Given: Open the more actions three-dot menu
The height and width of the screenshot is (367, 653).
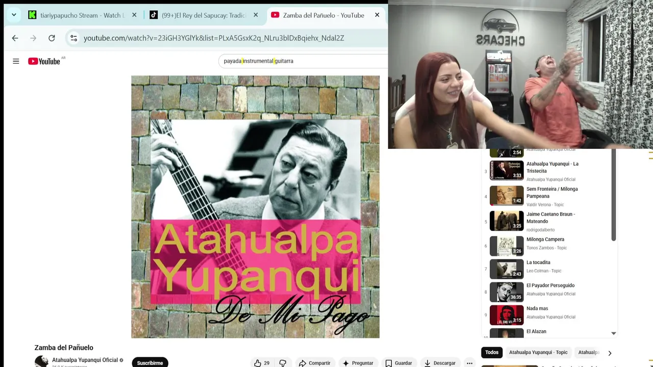Looking at the screenshot, I should point(469,363).
